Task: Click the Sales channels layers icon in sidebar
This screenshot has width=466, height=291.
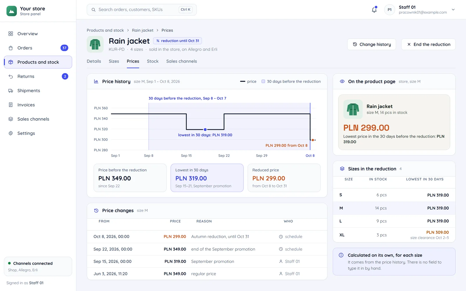Action: (x=11, y=119)
